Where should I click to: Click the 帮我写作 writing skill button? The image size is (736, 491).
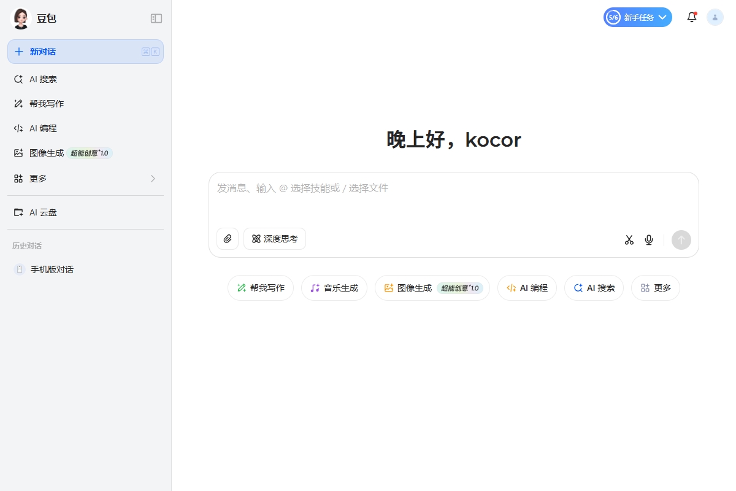point(260,287)
